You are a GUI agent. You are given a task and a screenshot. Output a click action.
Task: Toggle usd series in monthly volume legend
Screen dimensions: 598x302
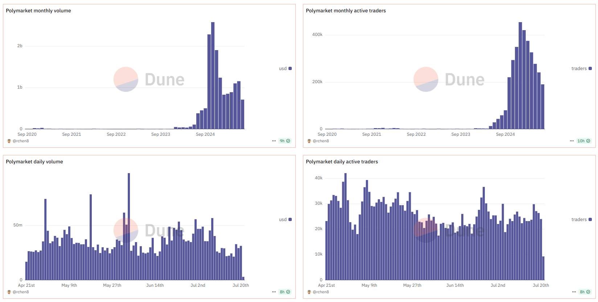(x=285, y=69)
